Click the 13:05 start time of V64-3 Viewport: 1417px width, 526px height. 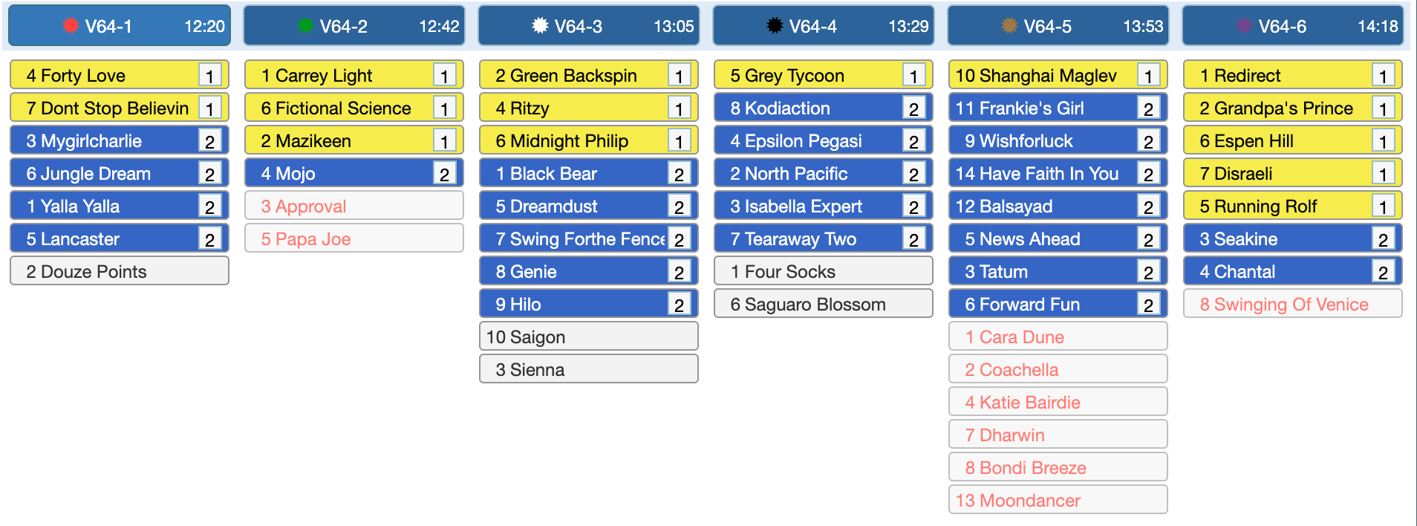(674, 26)
